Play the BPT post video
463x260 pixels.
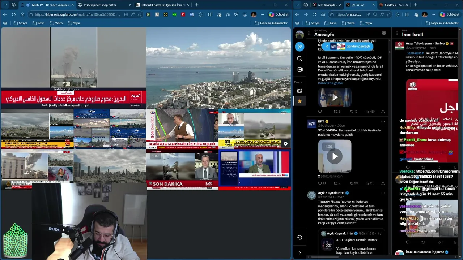point(335,156)
